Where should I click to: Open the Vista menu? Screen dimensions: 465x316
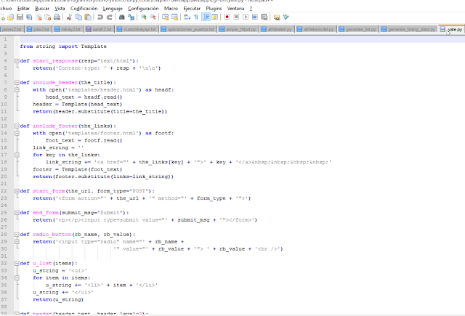(x=60, y=8)
